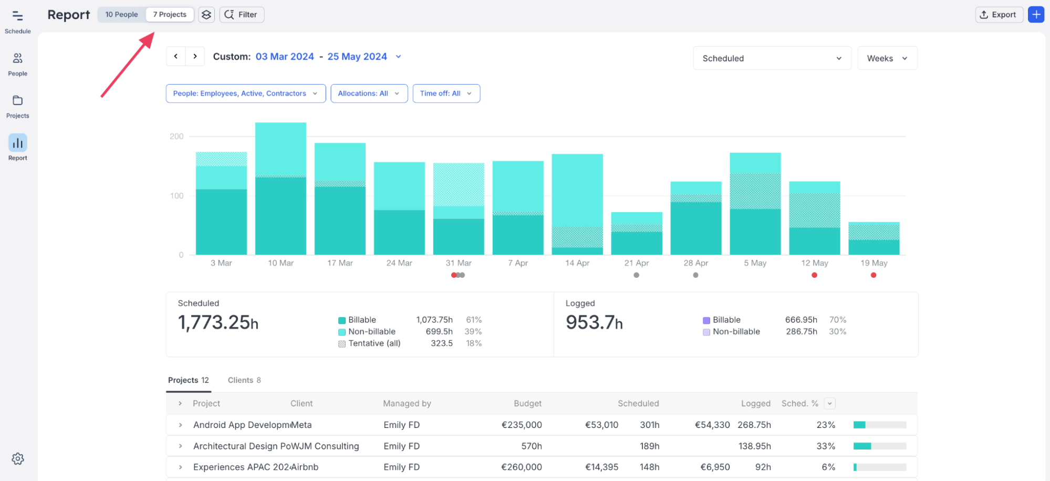Viewport: 1050px width, 481px height.
Task: Select the Report sidebar icon
Action: (x=17, y=143)
